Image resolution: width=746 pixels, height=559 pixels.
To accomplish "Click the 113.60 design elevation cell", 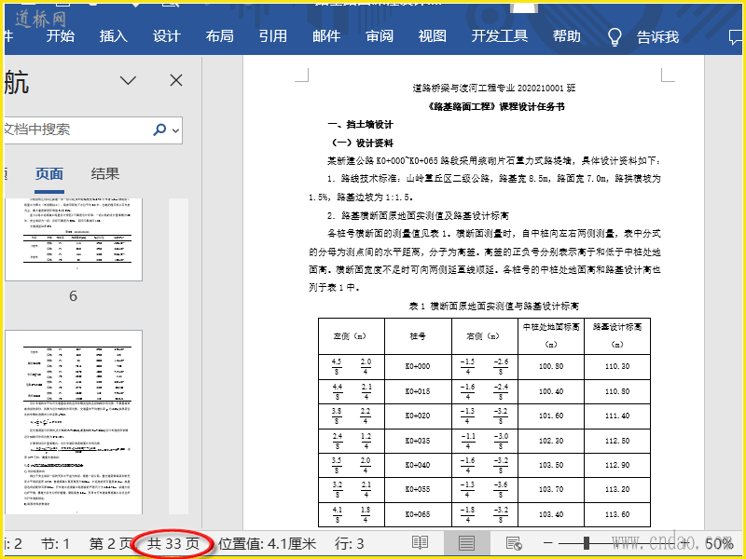I will (x=617, y=514).
